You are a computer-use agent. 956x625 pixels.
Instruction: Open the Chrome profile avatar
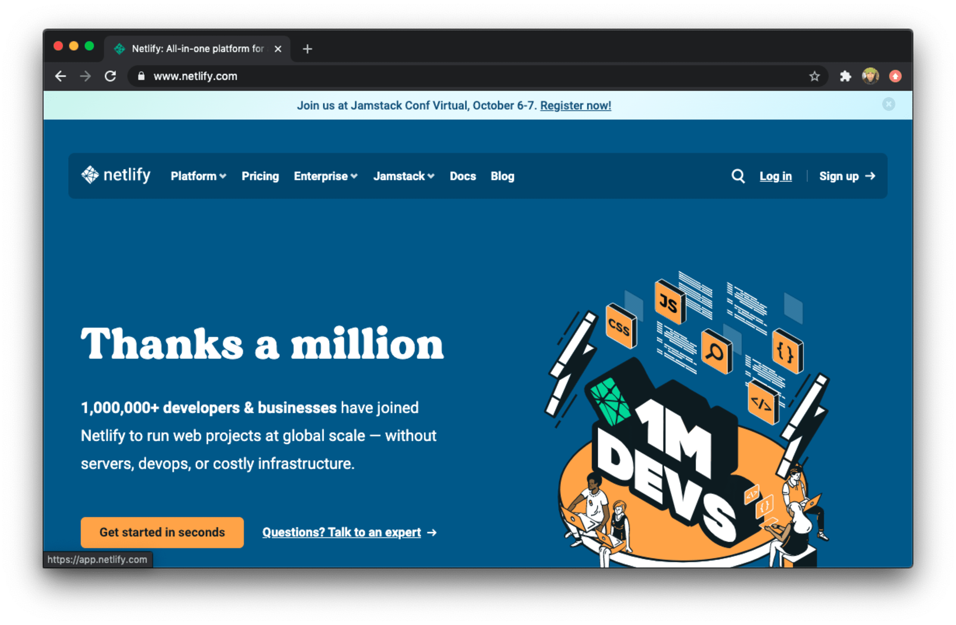click(870, 76)
